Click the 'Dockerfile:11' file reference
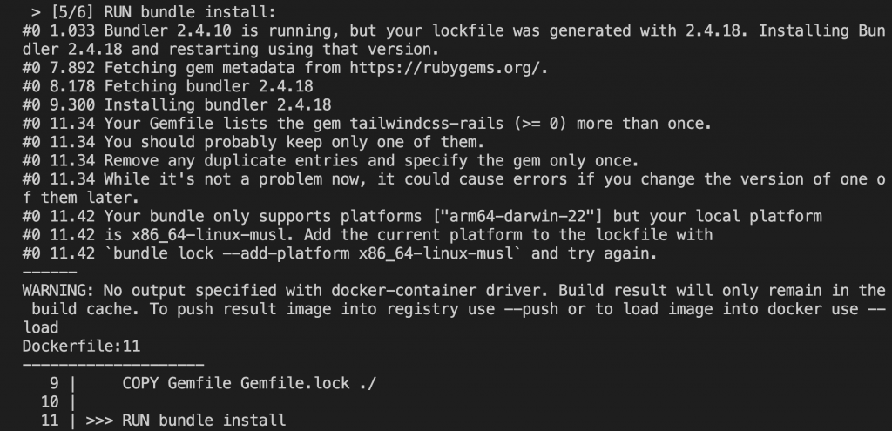892x431 pixels. pos(81,347)
